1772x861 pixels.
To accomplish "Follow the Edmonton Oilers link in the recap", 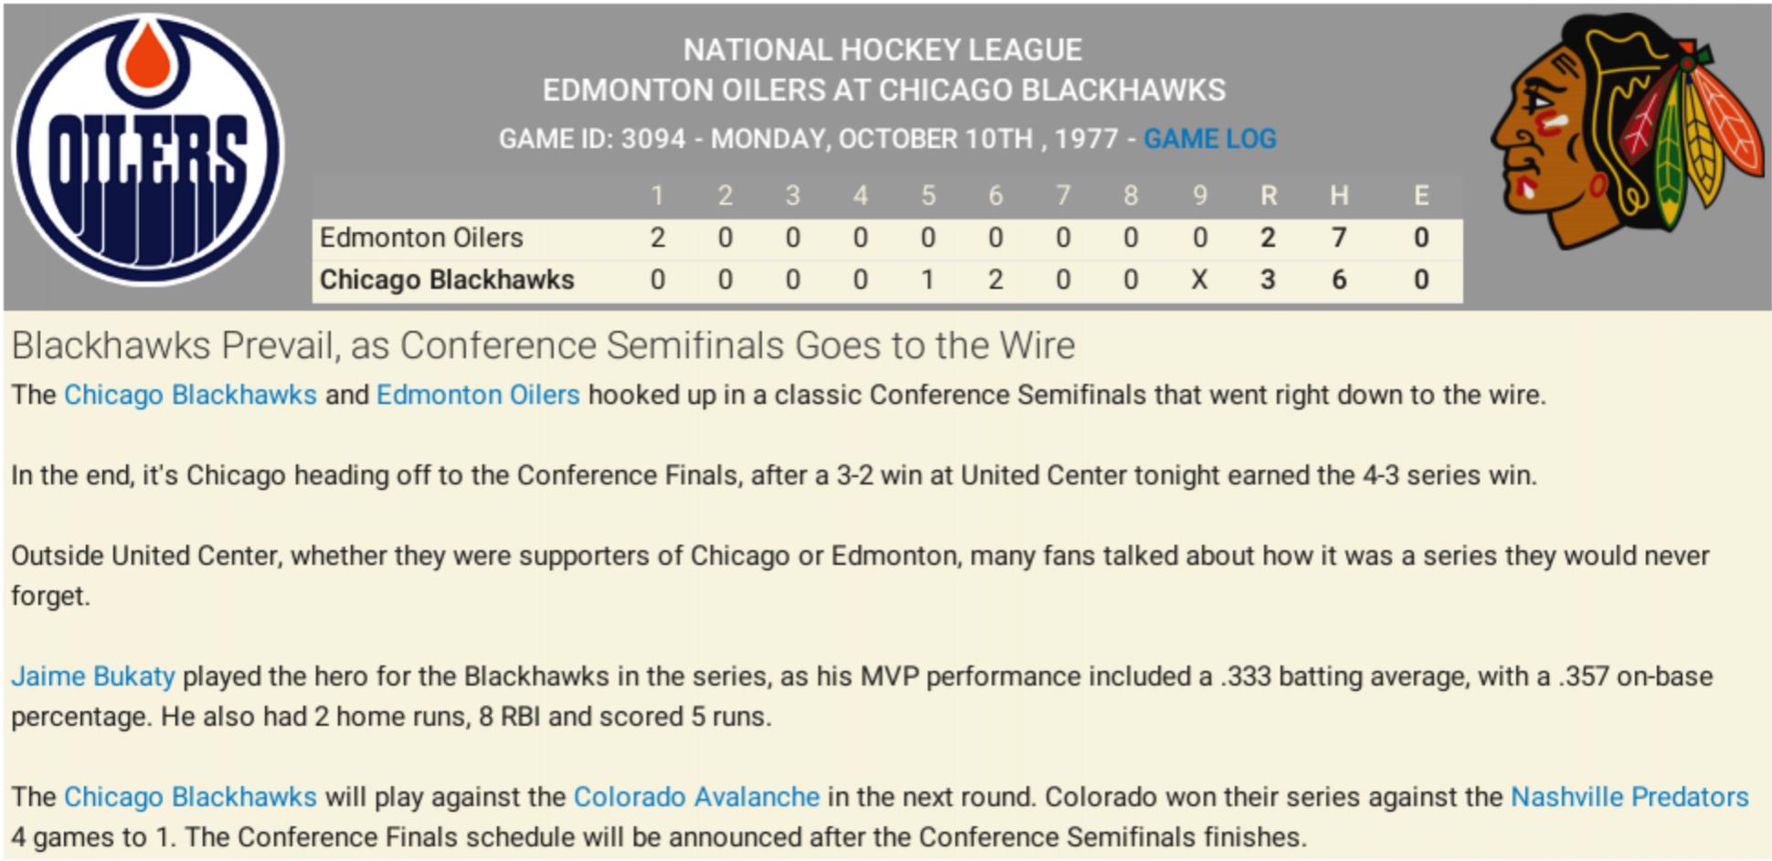I will [x=478, y=395].
